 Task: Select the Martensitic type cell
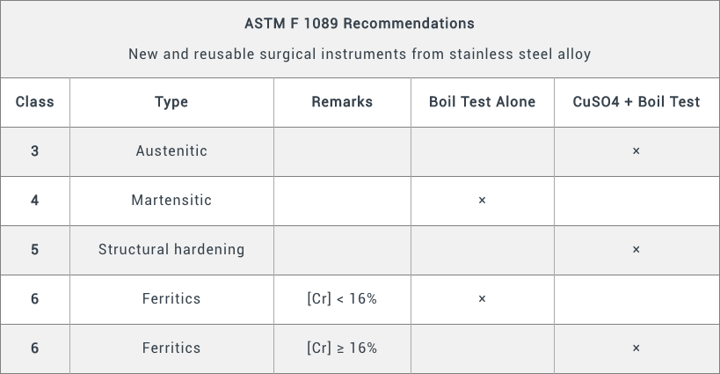[171, 201]
